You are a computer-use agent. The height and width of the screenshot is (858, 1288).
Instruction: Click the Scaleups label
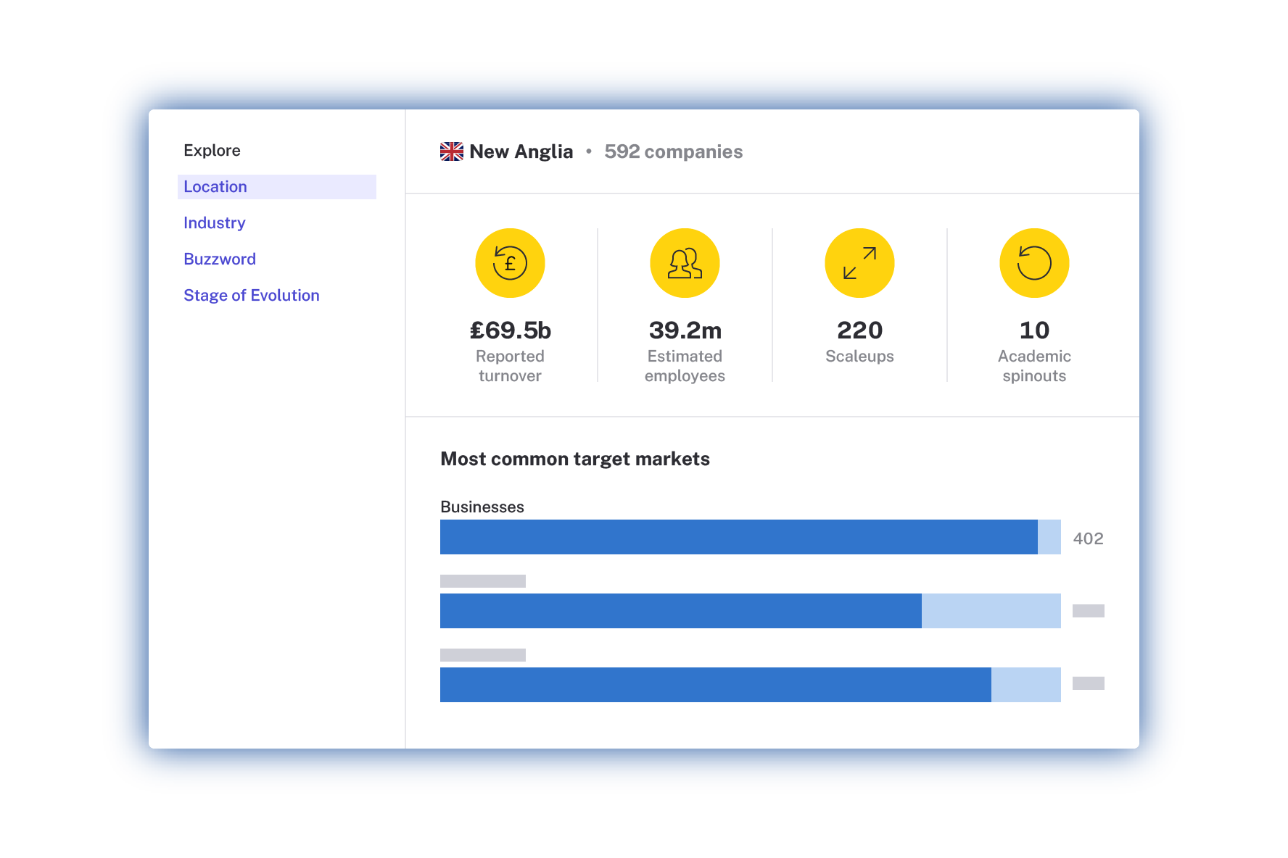pyautogui.click(x=860, y=357)
